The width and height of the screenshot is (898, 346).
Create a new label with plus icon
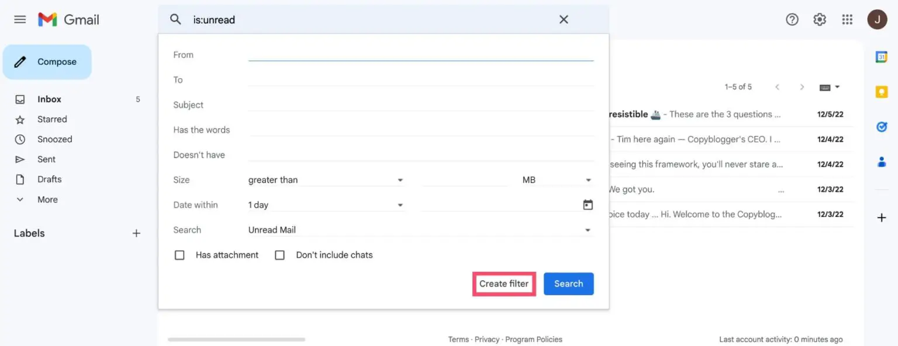[x=136, y=233]
